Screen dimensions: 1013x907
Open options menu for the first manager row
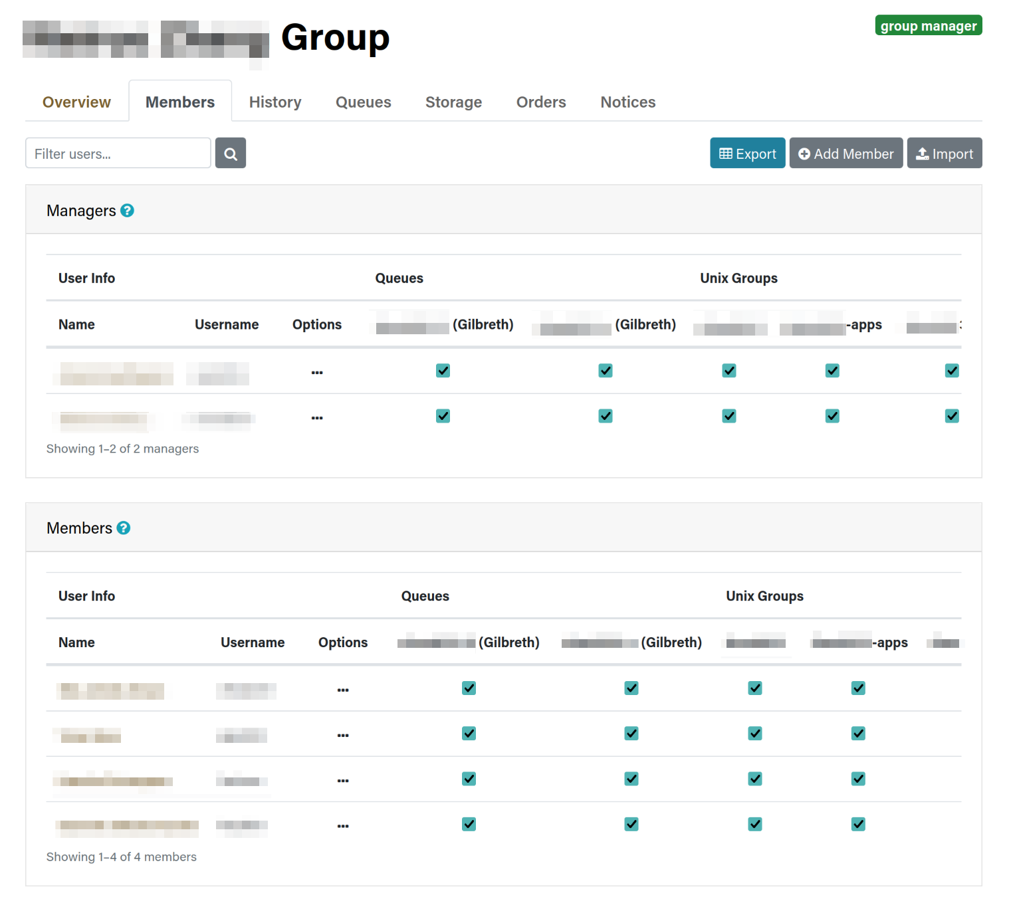click(317, 371)
